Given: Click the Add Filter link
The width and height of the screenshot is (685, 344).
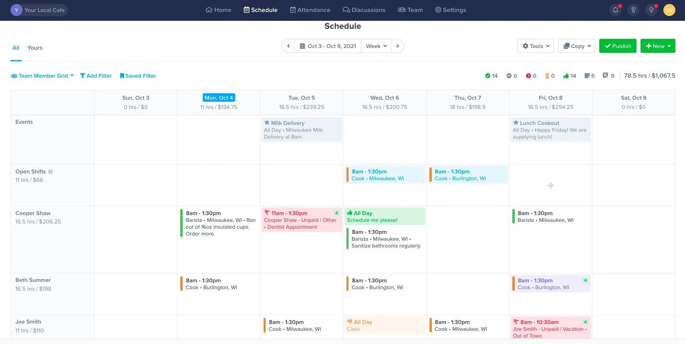Looking at the screenshot, I should pos(96,76).
